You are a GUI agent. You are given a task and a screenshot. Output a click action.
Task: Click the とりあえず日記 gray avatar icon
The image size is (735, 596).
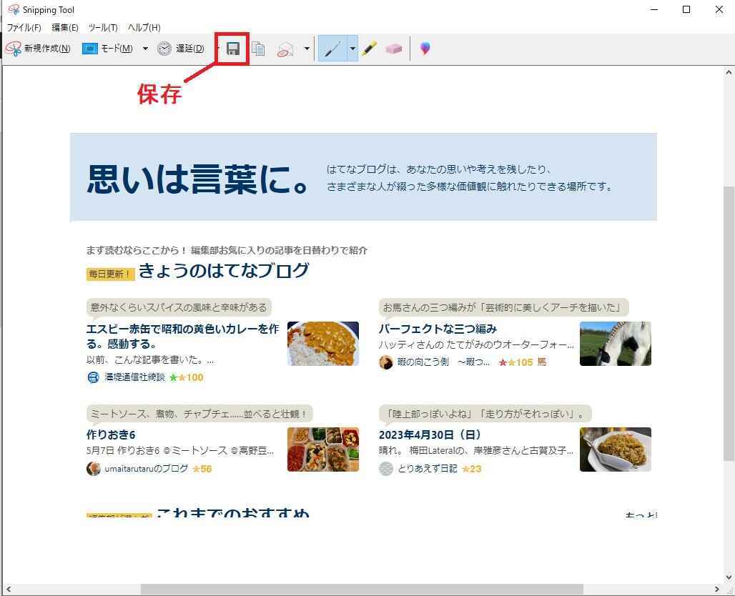coord(386,469)
